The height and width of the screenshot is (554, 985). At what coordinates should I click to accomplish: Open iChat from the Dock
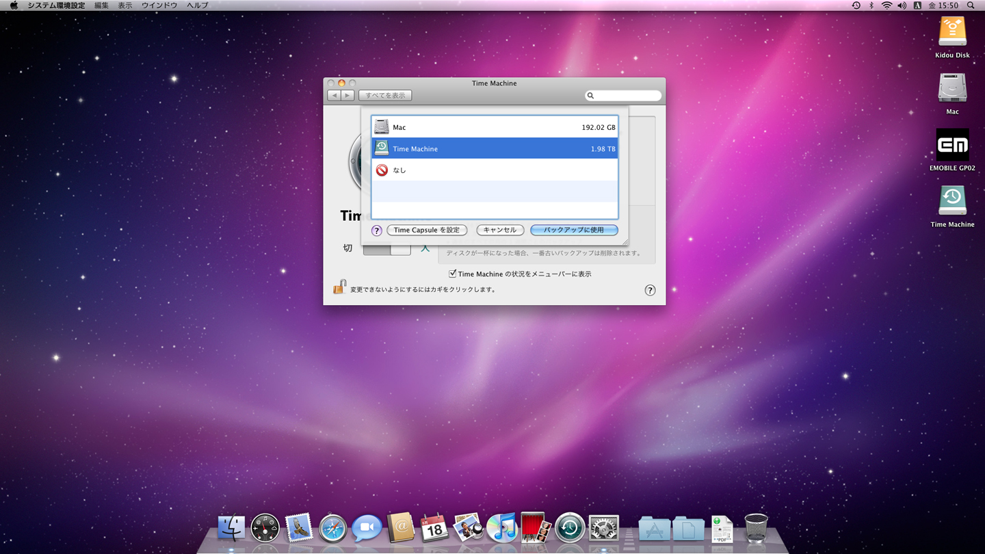coord(367,528)
